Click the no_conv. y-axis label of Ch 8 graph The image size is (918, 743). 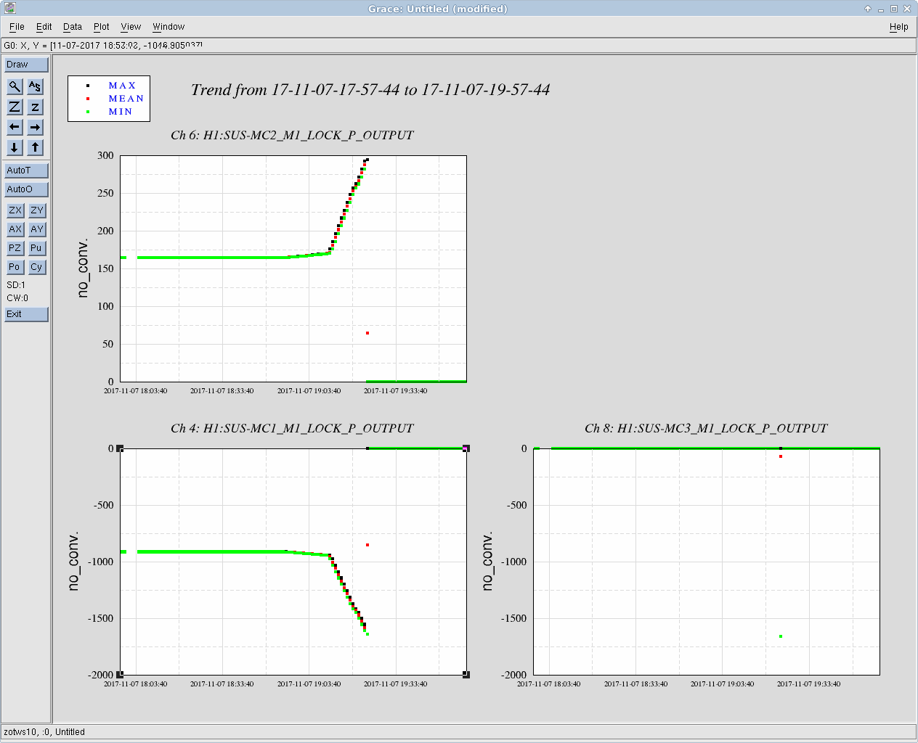tap(487, 562)
